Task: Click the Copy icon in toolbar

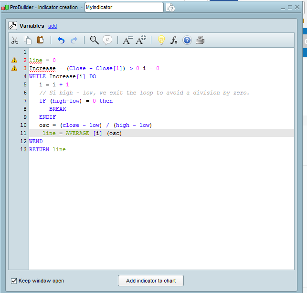Action: [28, 41]
